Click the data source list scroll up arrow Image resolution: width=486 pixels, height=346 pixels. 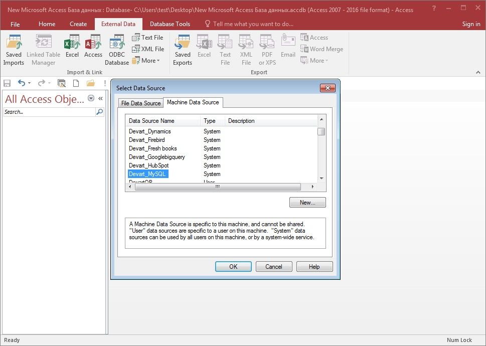[321, 119]
